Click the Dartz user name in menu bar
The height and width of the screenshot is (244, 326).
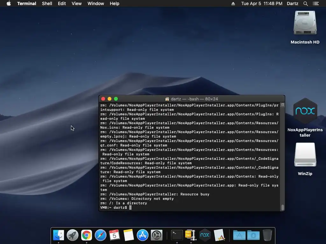[292, 3]
